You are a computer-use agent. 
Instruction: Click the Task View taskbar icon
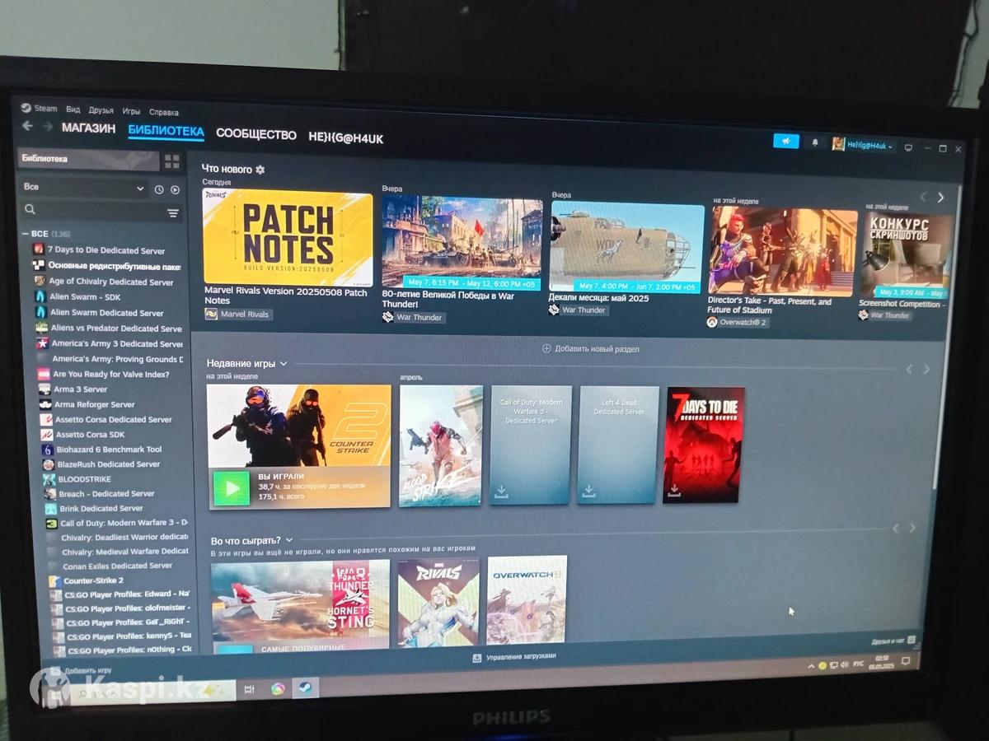coord(250,689)
